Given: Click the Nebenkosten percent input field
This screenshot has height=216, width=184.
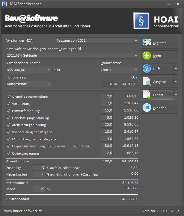Looking at the screenshot, I should 39,174.
